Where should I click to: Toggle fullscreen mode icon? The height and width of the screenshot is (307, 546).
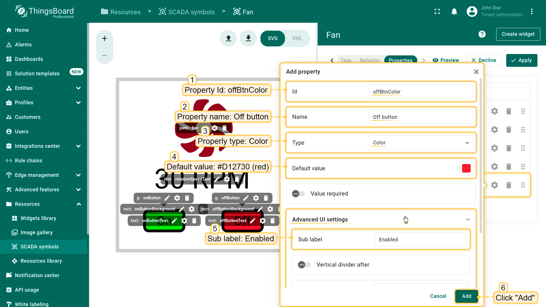click(x=437, y=11)
